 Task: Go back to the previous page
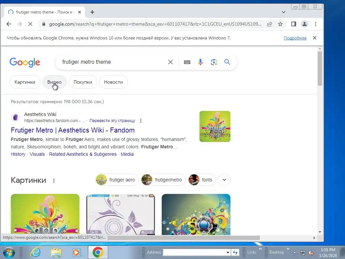[x=8, y=24]
